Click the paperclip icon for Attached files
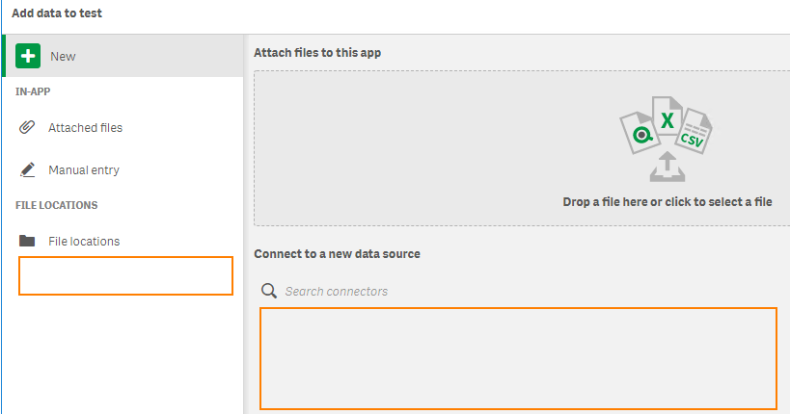 click(28, 127)
